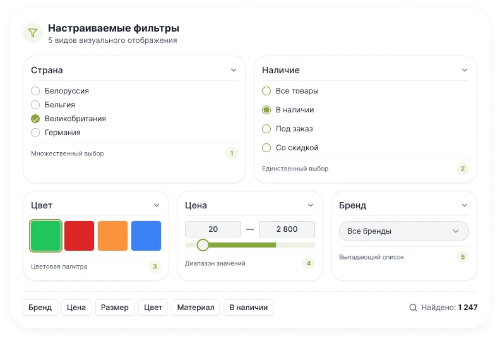Collapse the Страна filter section chevron
Screen dimensions: 500x341
tap(234, 70)
